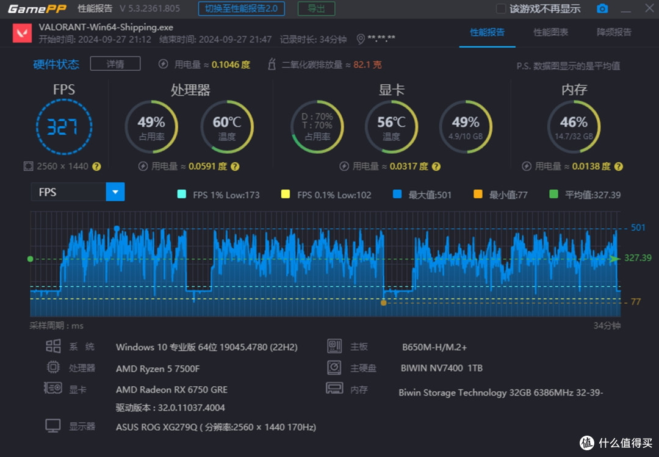Click the location pin icon
This screenshot has width=659, height=457.
pyautogui.click(x=360, y=39)
